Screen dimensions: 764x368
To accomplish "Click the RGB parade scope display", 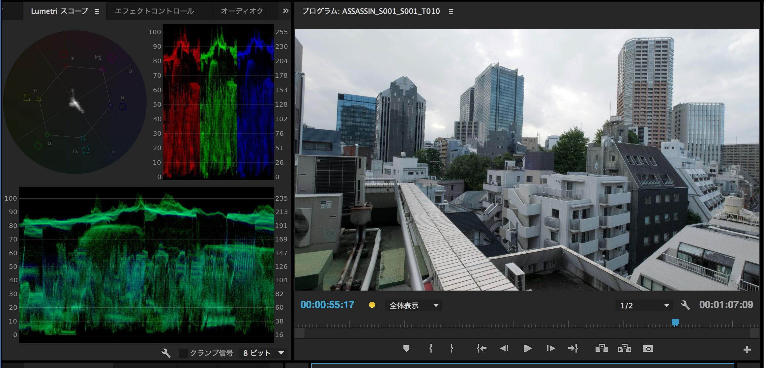I will point(219,102).
